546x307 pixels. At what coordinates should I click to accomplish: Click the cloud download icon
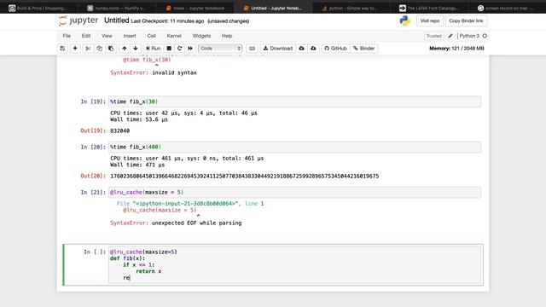pos(301,49)
